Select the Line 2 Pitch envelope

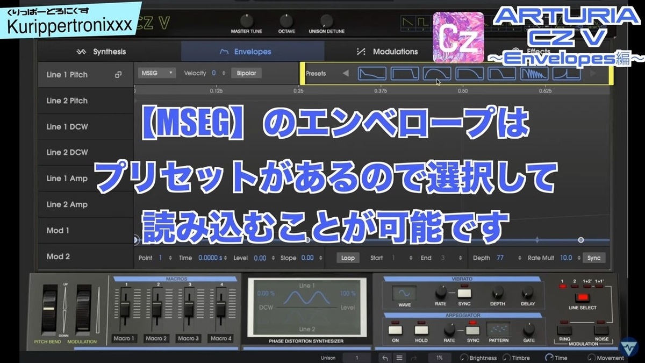(86, 101)
